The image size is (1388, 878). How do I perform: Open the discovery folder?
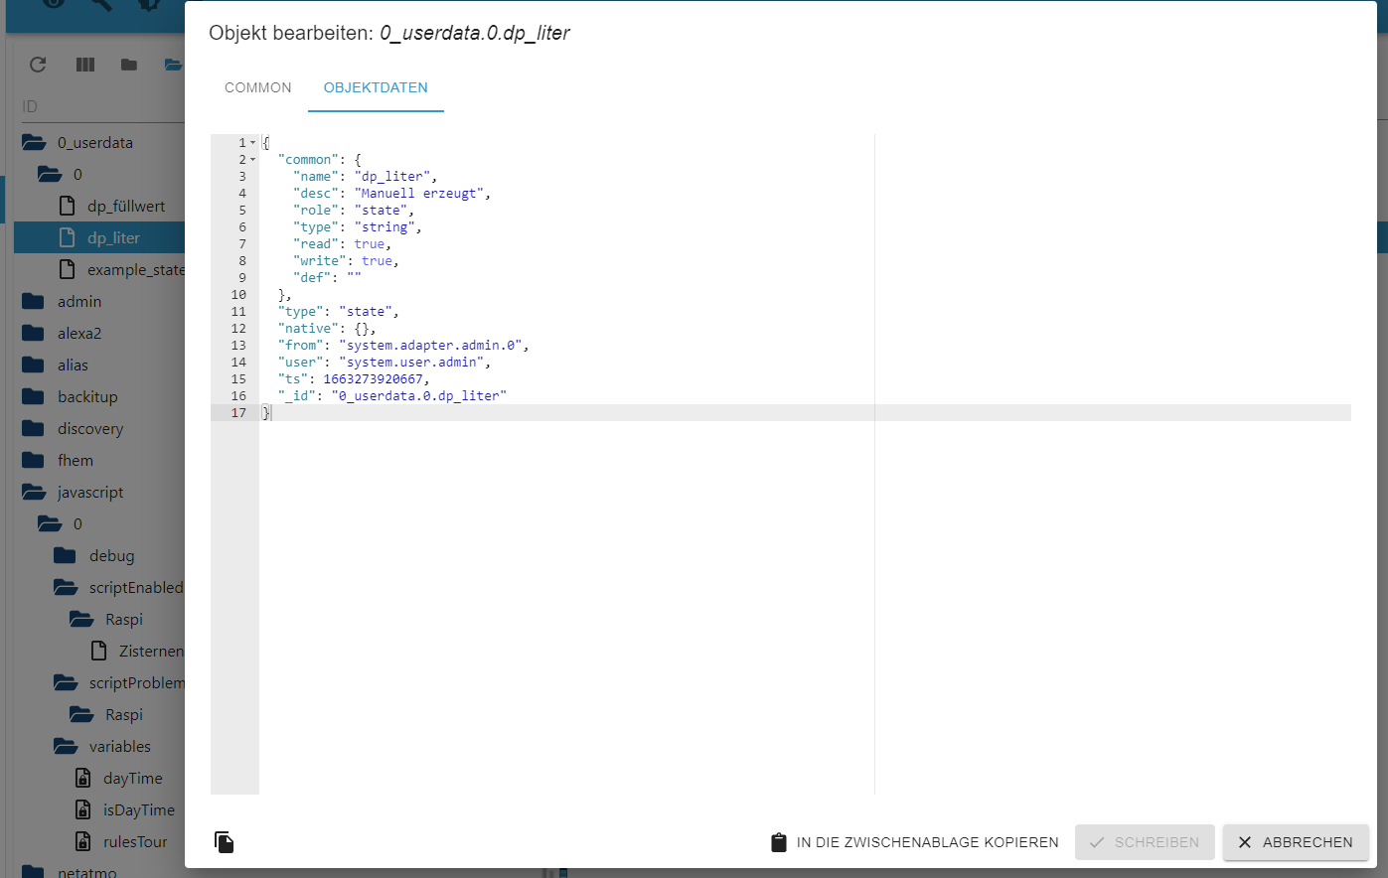tap(90, 429)
